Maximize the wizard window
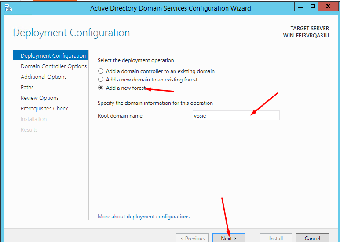This screenshot has width=340, height=243. pos(313,7)
